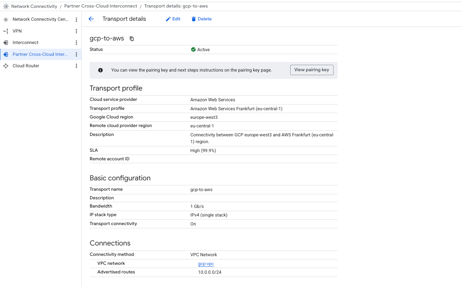The image size is (462, 287).
Task: Click the Interconnect sidebar icon
Action: pos(6,43)
